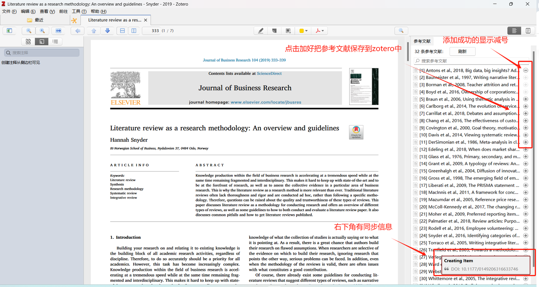Open 查看 menu
539x287 pixels.
[x=48, y=12]
